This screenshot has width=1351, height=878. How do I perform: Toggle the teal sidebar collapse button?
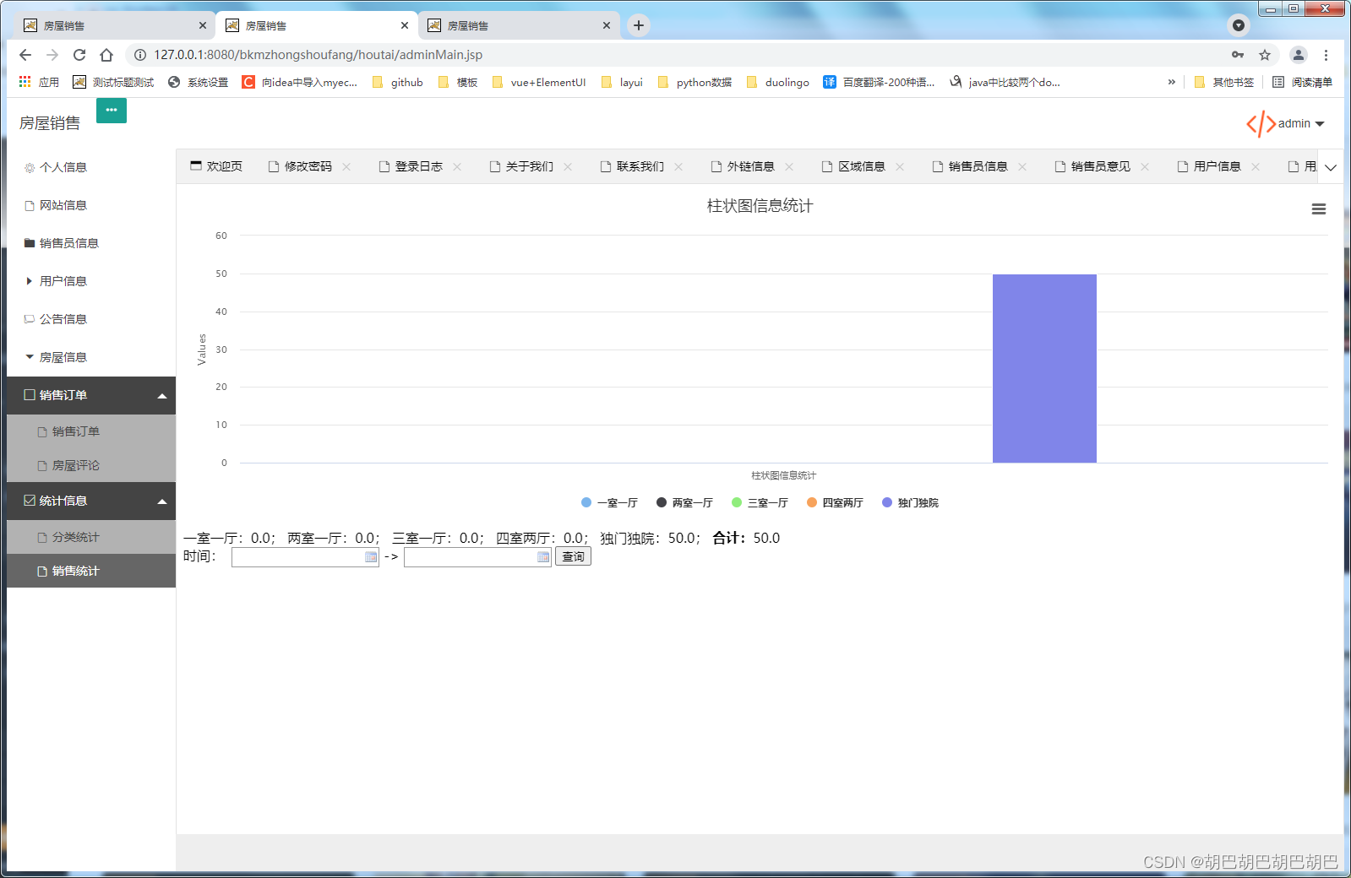[112, 111]
